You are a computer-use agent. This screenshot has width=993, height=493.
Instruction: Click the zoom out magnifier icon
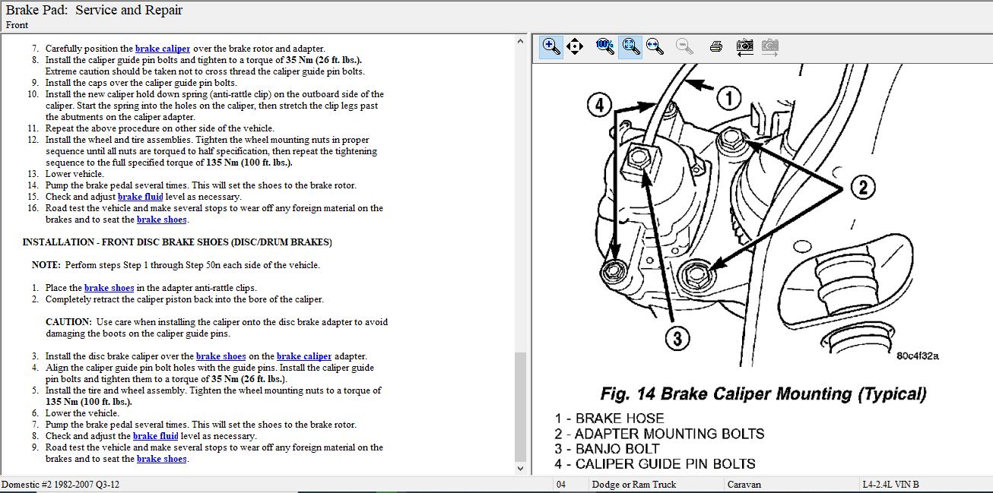[x=684, y=46]
